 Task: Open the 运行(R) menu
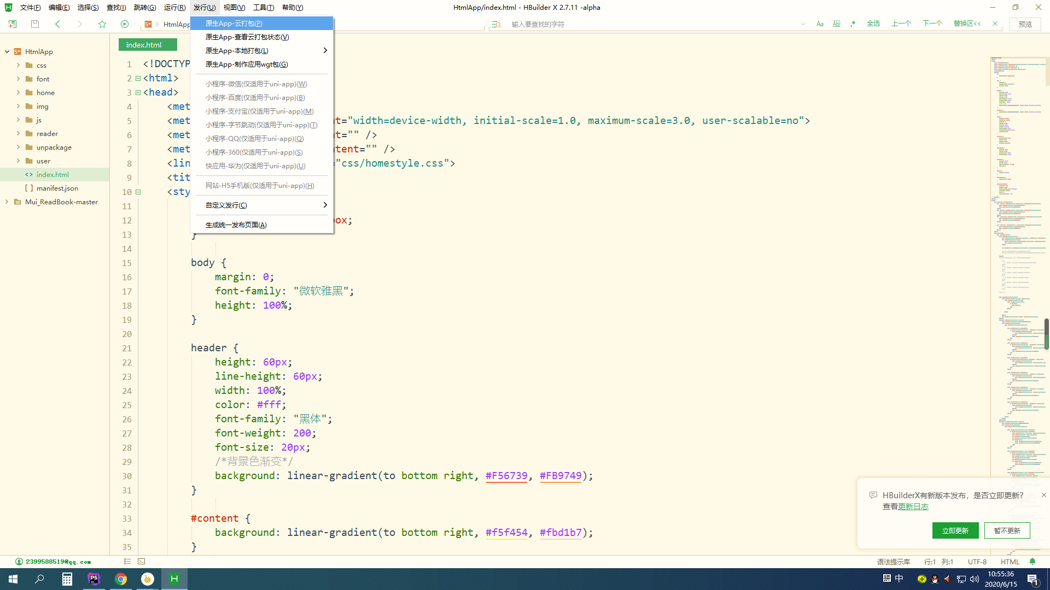point(174,8)
